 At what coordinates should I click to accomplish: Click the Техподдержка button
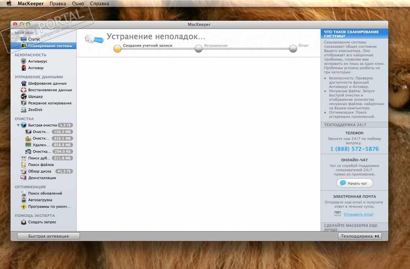point(360,236)
